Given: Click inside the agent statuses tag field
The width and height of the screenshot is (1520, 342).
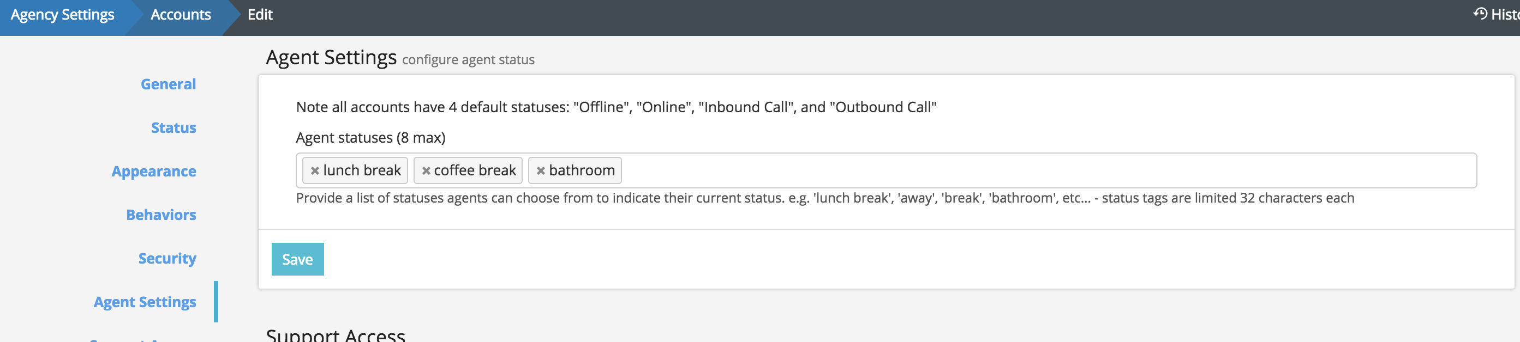Looking at the screenshot, I should click(1003, 170).
